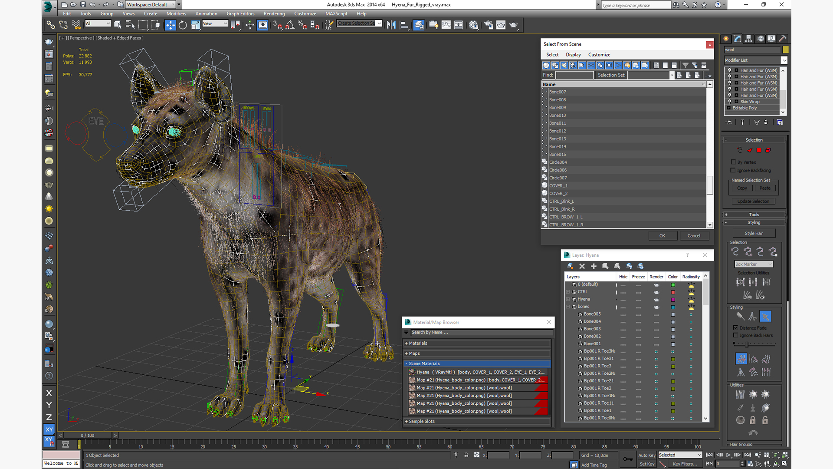Viewport: 833px width, 469px height.
Task: Select the Select and Rotate tool
Action: 183,25
